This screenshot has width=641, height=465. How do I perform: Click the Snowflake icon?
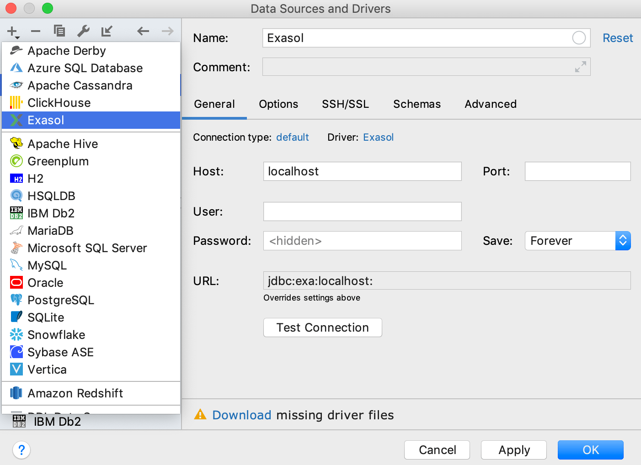(x=16, y=335)
